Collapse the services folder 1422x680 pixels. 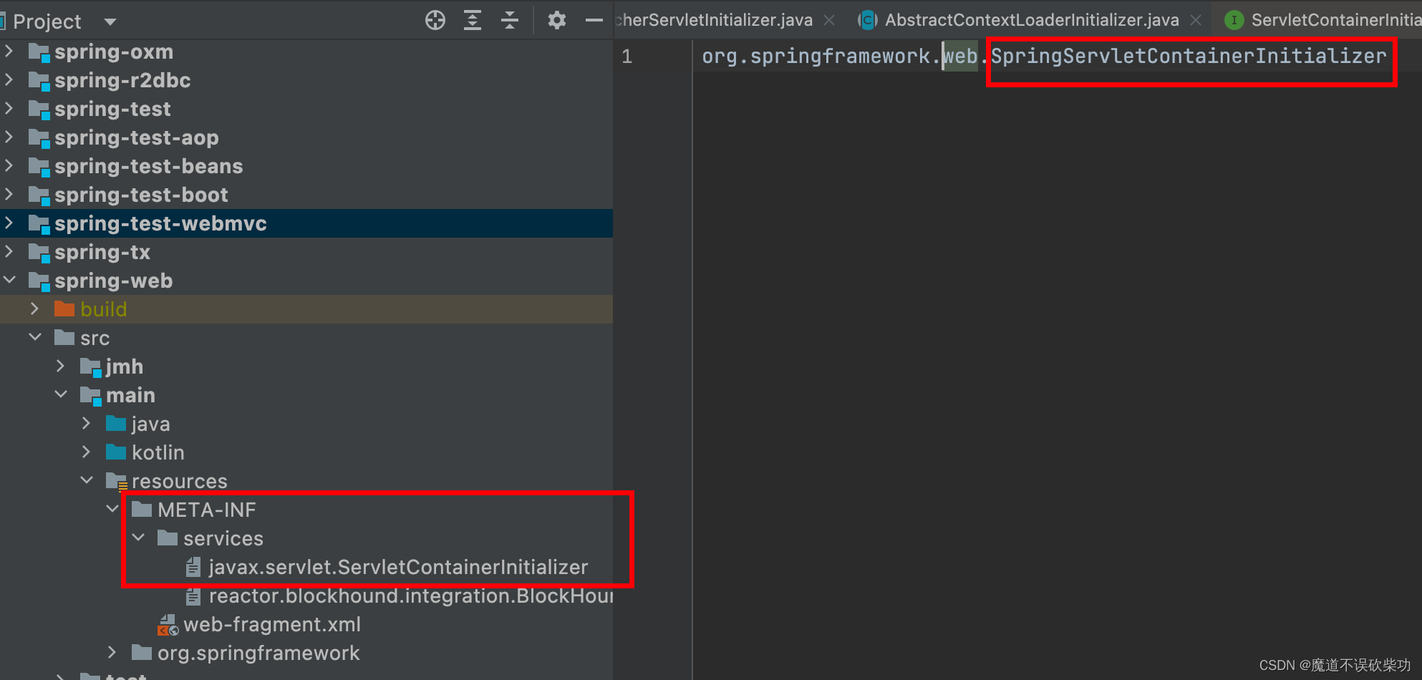138,538
